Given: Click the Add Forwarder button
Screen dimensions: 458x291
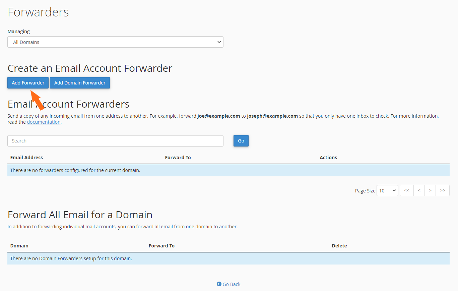Looking at the screenshot, I should click(x=28, y=82).
